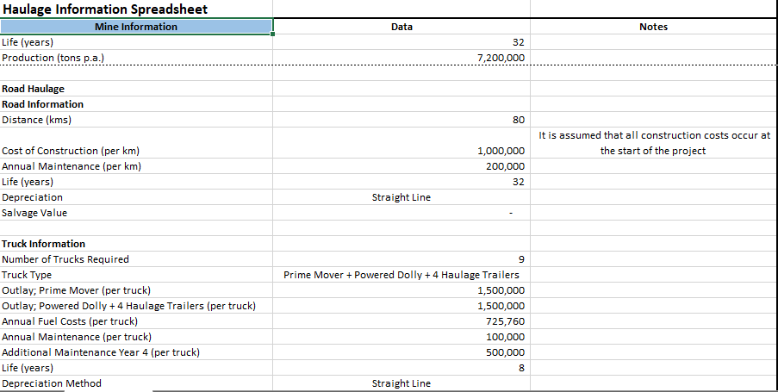The image size is (778, 392).
Task: Click the Outlay; Prime Mover (per truck) label
Action: pos(76,290)
